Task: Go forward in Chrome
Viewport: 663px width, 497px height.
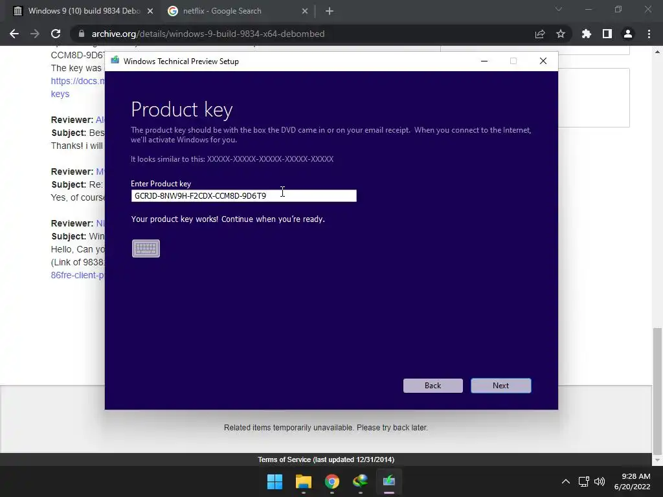Action: (x=35, y=34)
